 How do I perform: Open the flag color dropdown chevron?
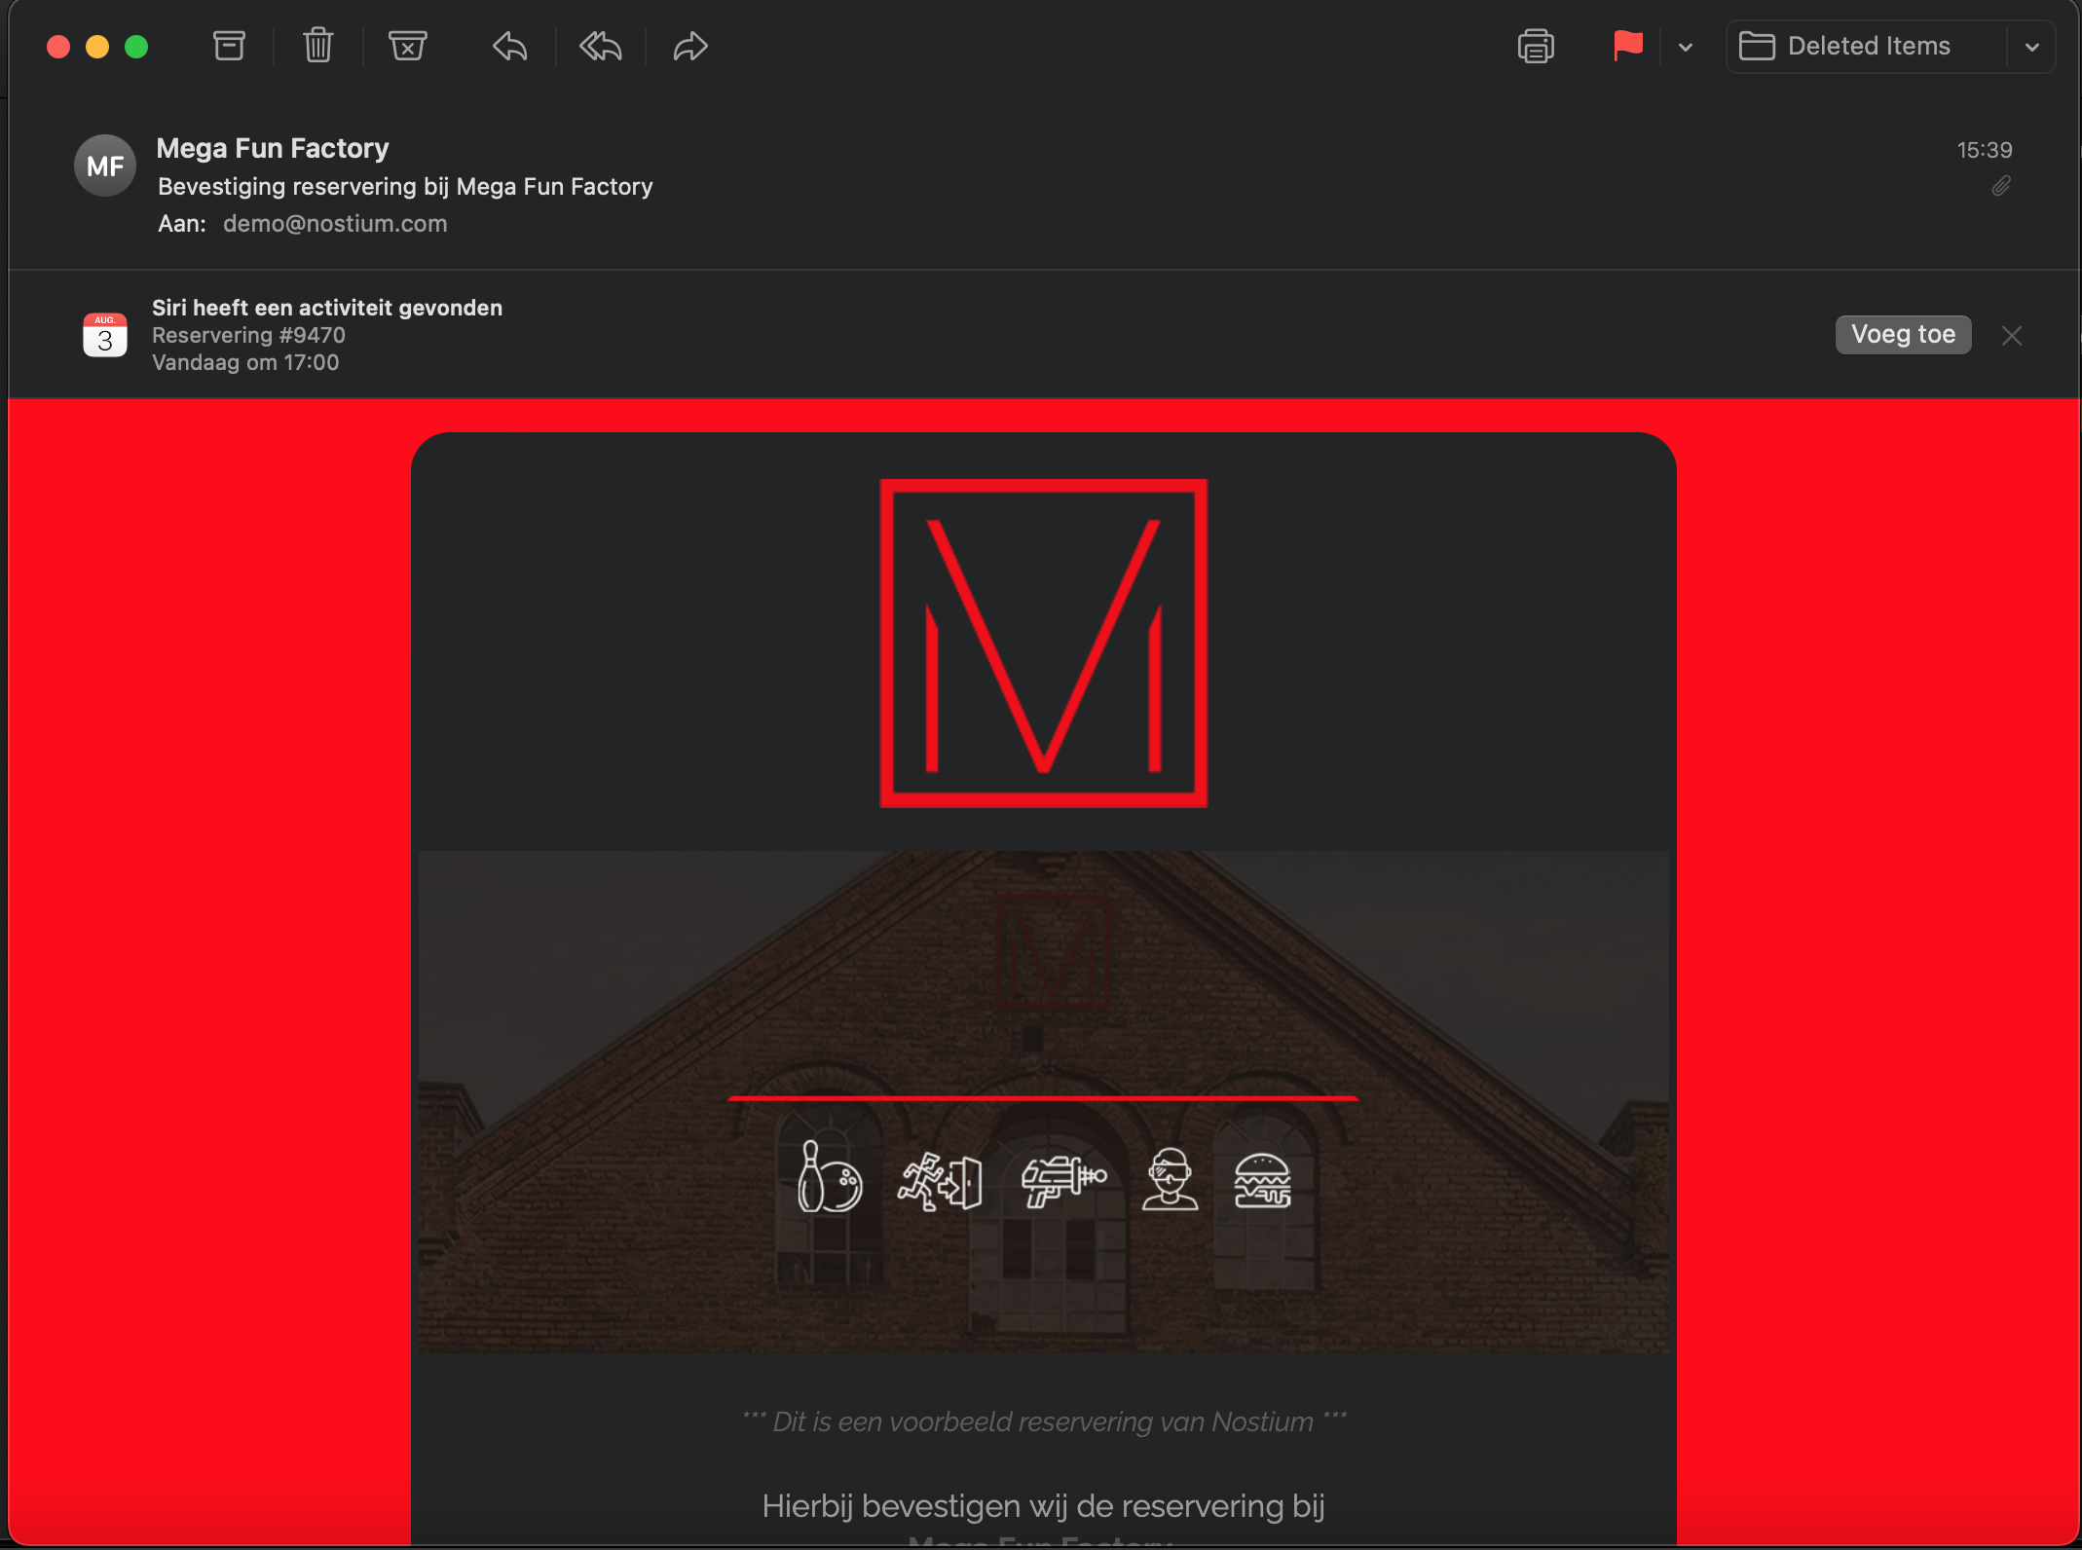pos(1686,47)
